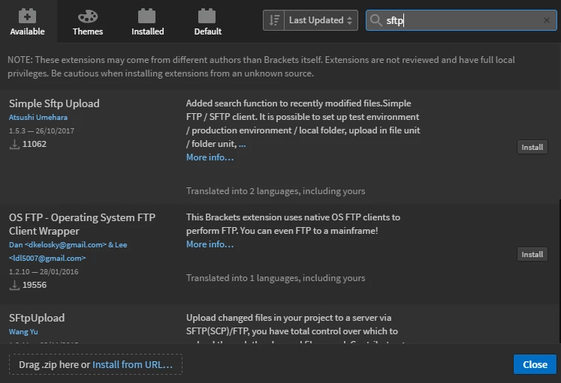The height and width of the screenshot is (383, 561).
Task: Click download count 19556
Action: [x=35, y=285]
